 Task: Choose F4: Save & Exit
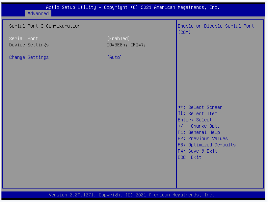click(x=197, y=151)
